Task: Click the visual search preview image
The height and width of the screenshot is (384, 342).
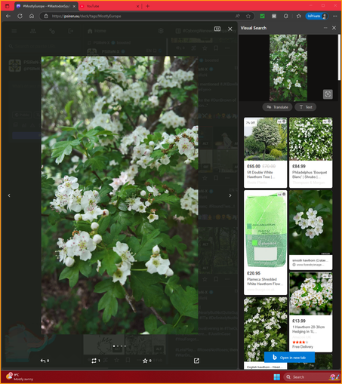Action: [288, 68]
